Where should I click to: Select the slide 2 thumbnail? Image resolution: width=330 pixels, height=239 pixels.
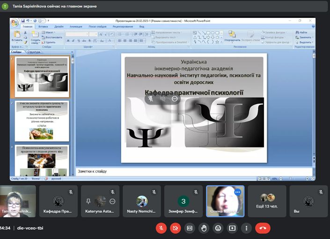pyautogui.click(x=42, y=121)
